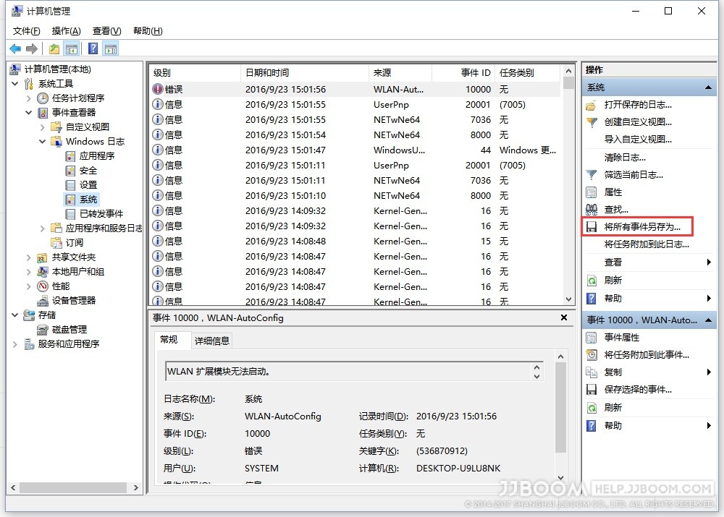Viewport: 724px width, 517px height.
Task: Expand the 服务和应用程序 tree node
Action: pyautogui.click(x=15, y=343)
